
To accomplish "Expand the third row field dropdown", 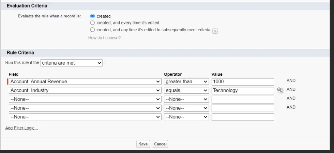I will point(85,99).
